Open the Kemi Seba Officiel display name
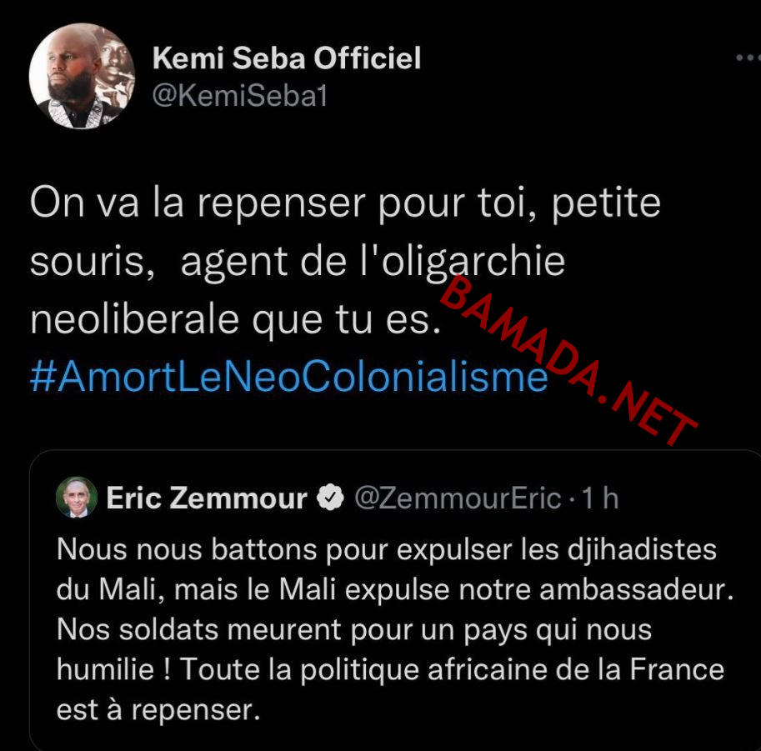 coord(287,58)
